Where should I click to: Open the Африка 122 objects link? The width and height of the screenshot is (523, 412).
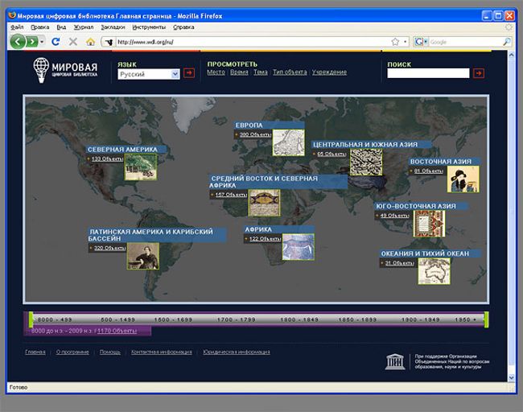point(265,239)
